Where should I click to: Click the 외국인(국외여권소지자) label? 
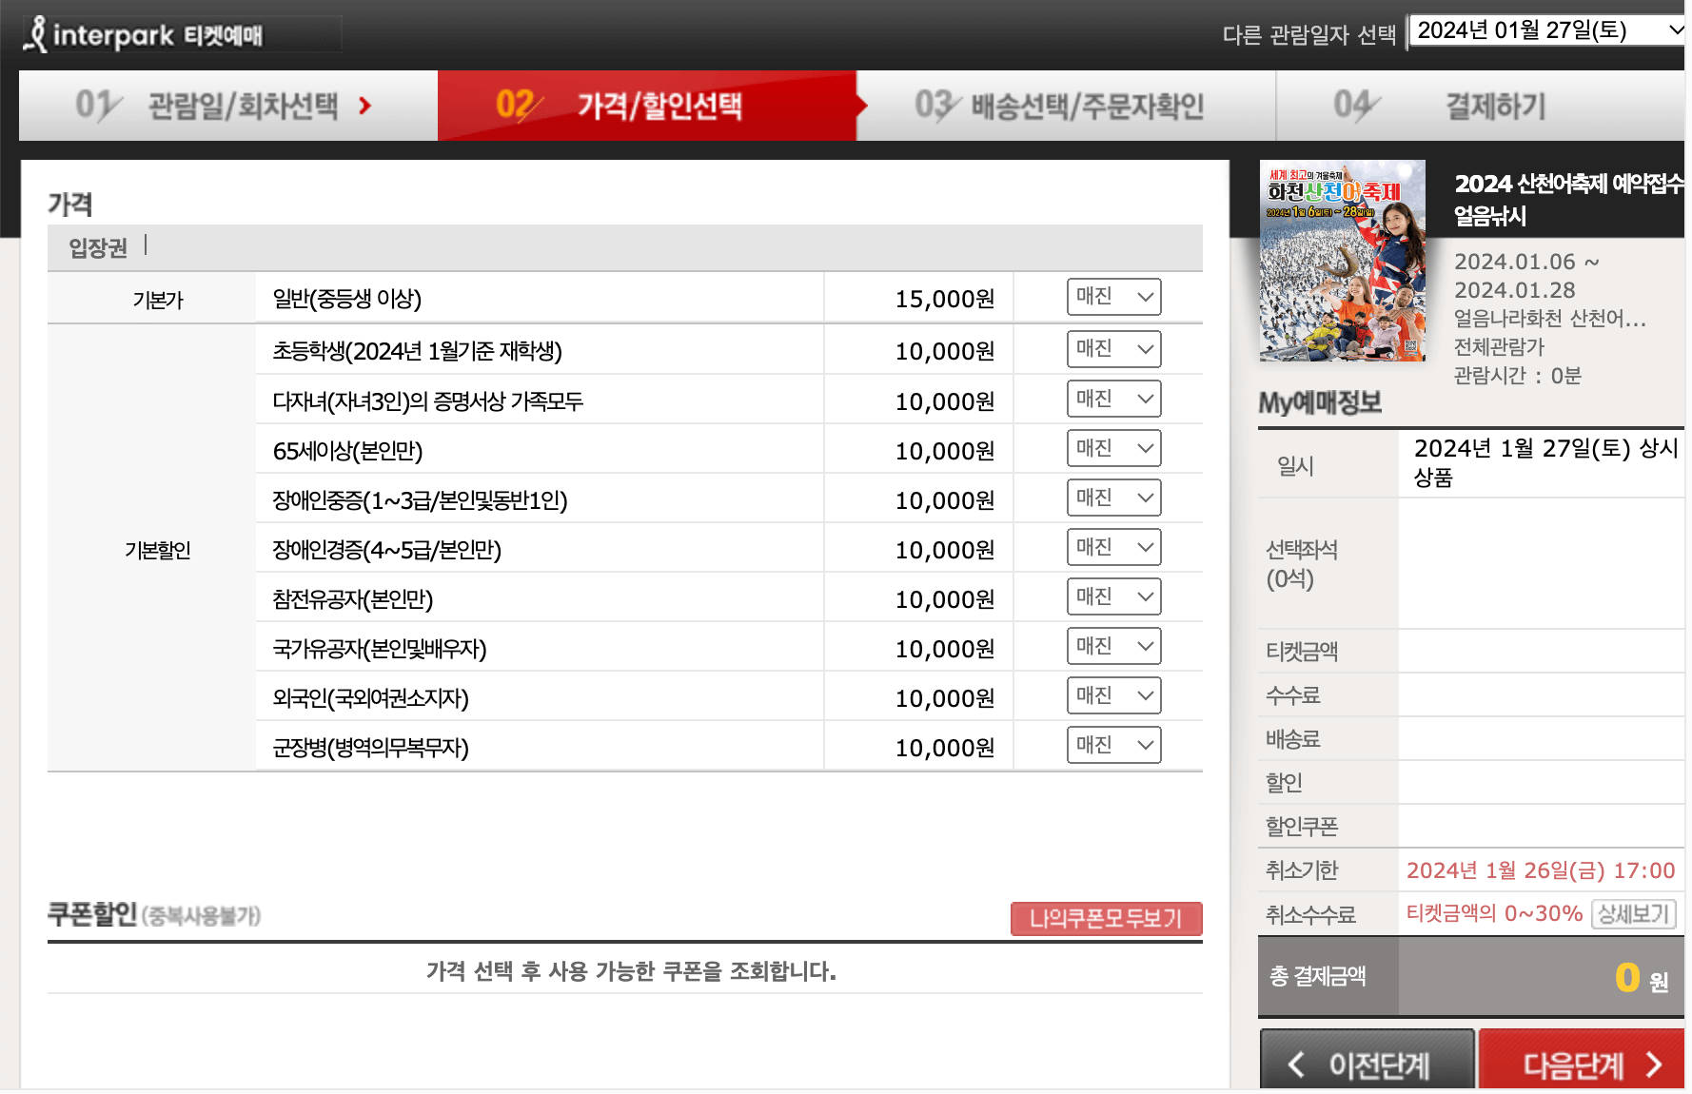370,698
